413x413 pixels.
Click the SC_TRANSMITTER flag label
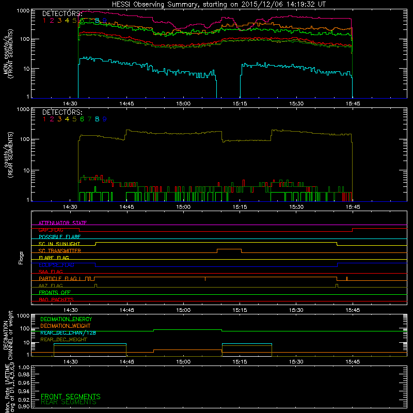pyautogui.click(x=60, y=251)
